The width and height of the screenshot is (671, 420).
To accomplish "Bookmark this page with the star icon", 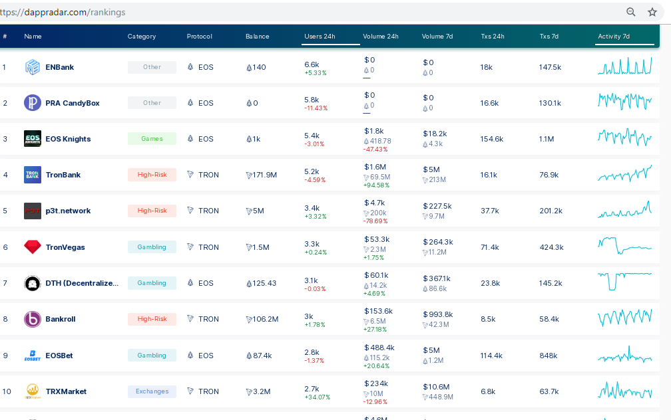I will pyautogui.click(x=652, y=12).
